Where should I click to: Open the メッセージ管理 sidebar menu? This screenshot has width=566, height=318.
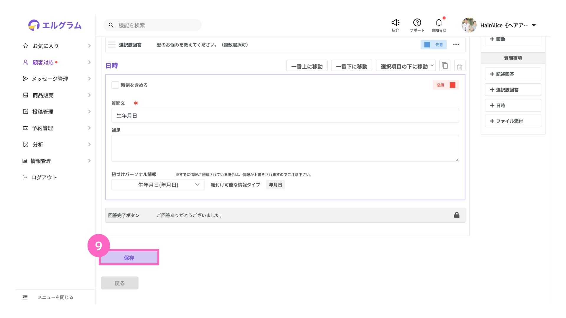pyautogui.click(x=50, y=79)
